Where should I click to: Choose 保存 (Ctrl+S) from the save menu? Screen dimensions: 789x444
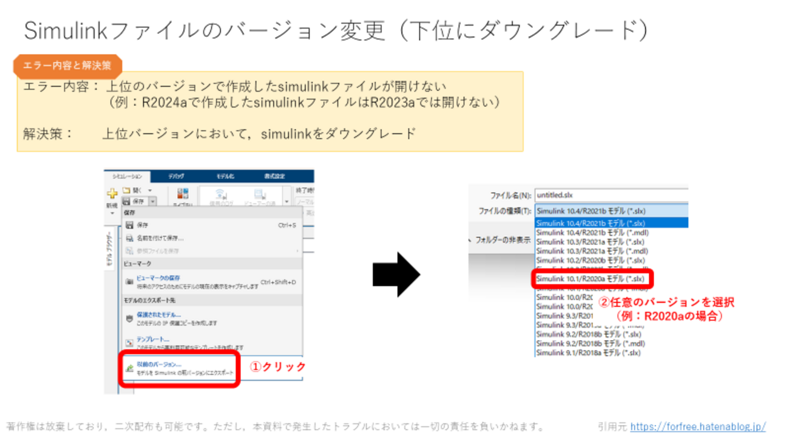(211, 225)
